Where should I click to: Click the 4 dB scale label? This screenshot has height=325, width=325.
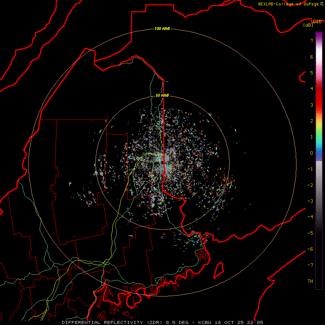pos(312,89)
